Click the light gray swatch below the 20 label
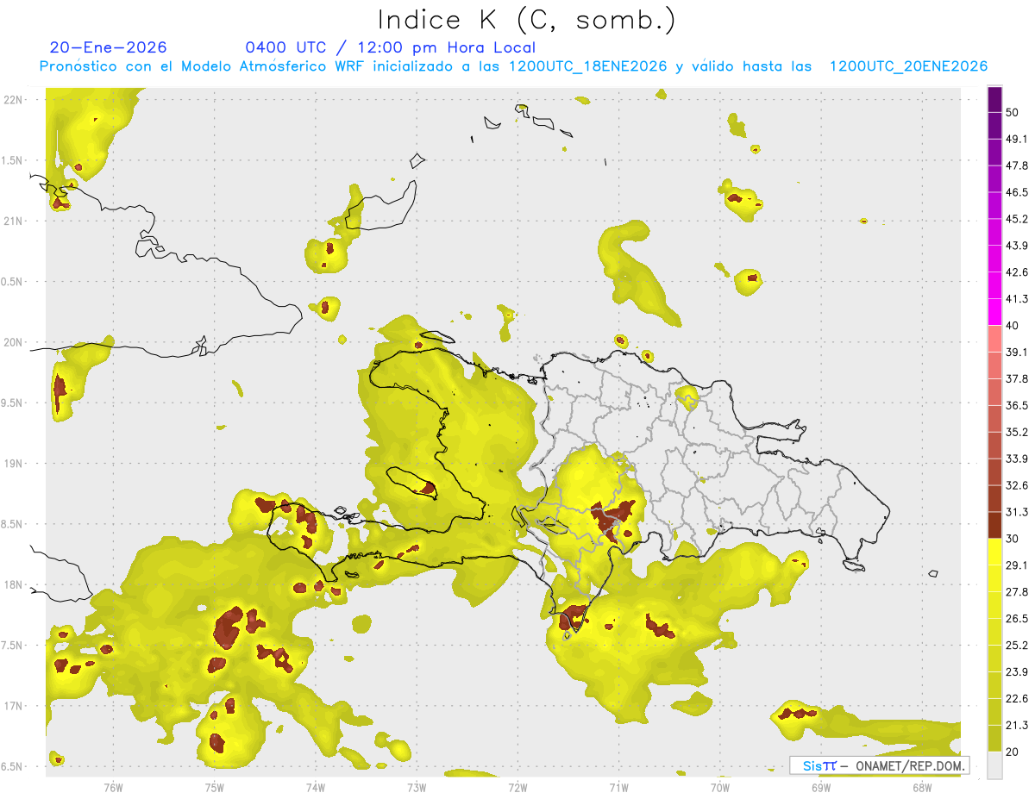The height and width of the screenshot is (799, 1035). coord(994,765)
